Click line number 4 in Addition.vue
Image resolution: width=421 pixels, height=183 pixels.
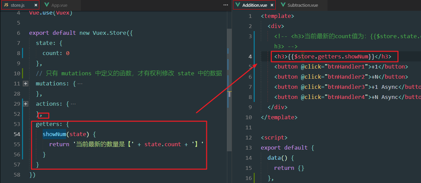click(x=250, y=56)
